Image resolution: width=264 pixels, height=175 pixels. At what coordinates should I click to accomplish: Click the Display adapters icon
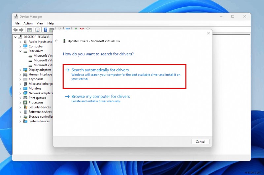pos(25,70)
